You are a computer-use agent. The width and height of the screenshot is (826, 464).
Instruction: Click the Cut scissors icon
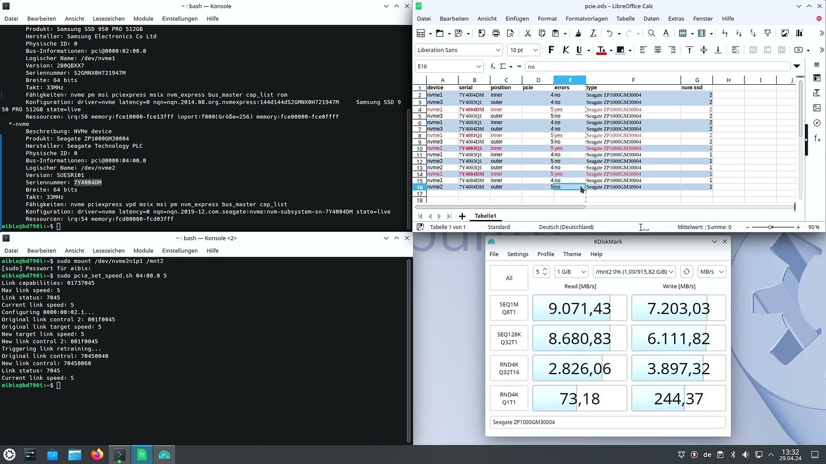click(x=527, y=33)
